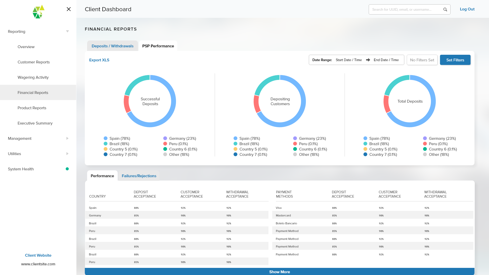Click Log Out

pos(467,9)
